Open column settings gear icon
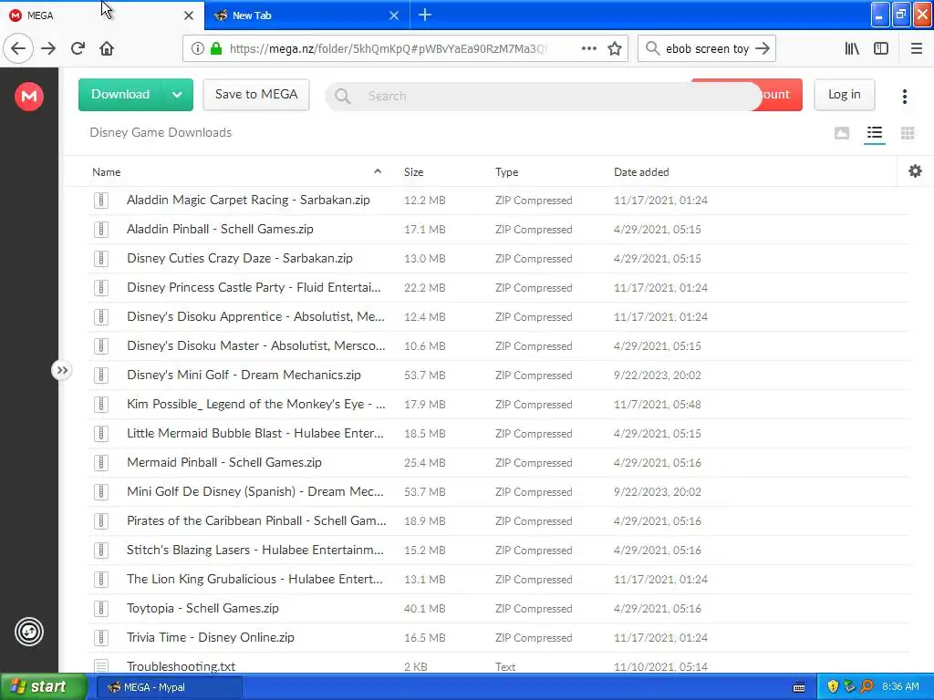 tap(915, 171)
